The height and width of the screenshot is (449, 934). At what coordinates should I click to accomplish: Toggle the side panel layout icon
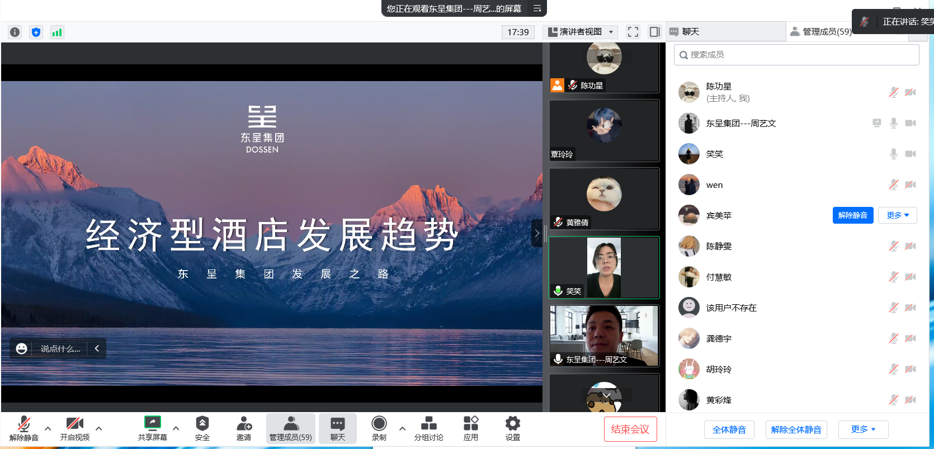tap(654, 32)
